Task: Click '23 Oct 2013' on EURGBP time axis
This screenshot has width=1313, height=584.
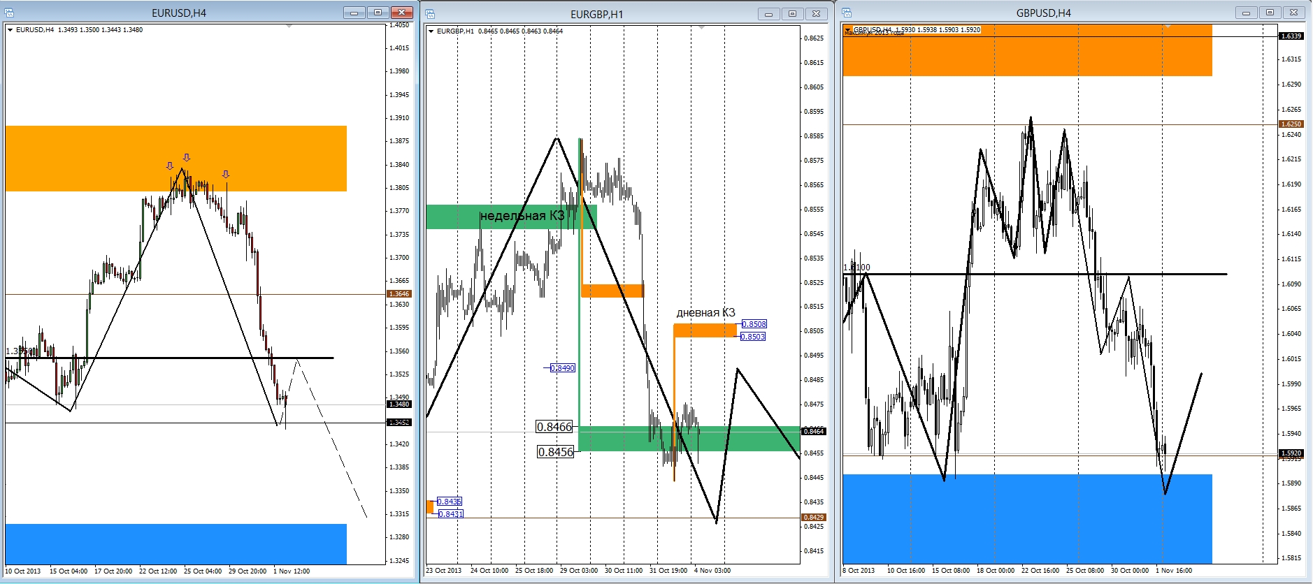Action: 444,571
